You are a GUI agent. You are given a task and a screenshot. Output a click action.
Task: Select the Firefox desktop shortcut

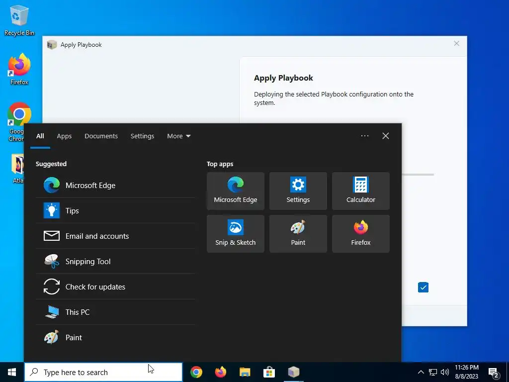point(19,70)
